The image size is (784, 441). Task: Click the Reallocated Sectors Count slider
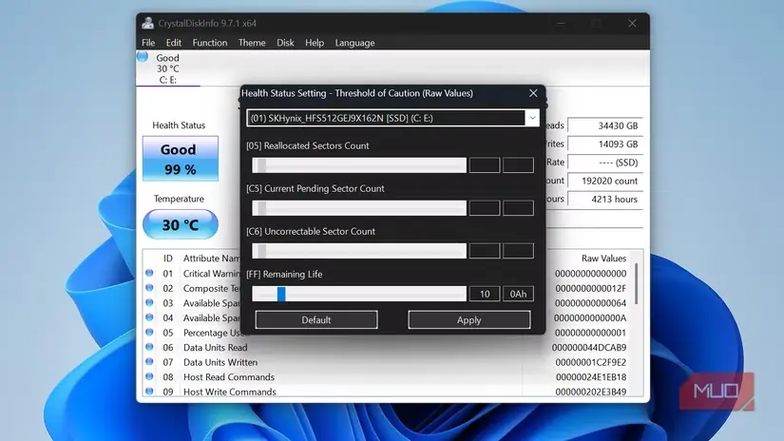click(359, 165)
